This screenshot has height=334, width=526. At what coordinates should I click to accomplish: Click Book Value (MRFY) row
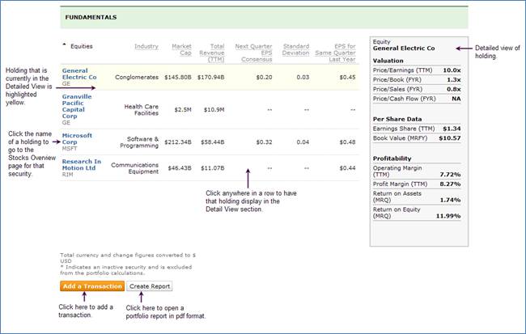coord(417,138)
